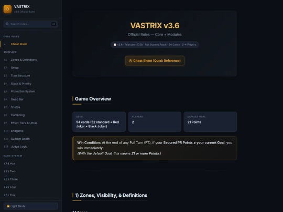Screen dimensions: 283x212
Task: Click the clipboard icon in version badge
Action: pos(115,44)
